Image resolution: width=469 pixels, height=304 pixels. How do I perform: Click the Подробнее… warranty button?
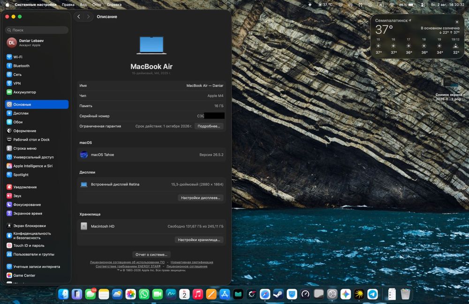(x=209, y=126)
